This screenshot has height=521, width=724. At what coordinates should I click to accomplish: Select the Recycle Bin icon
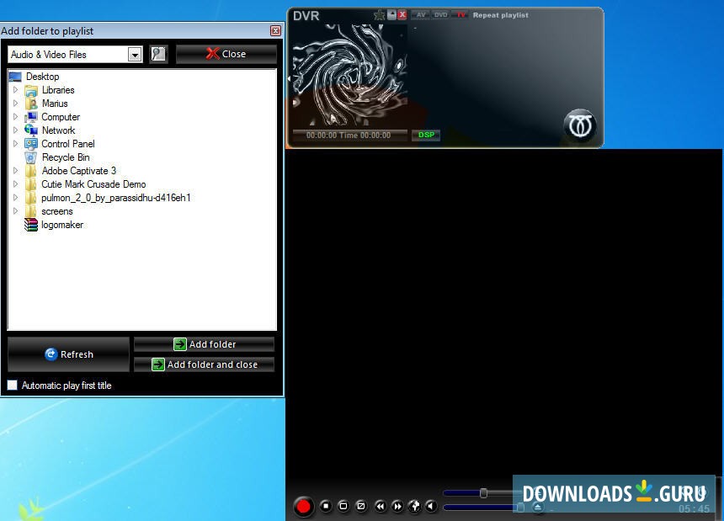pos(31,157)
